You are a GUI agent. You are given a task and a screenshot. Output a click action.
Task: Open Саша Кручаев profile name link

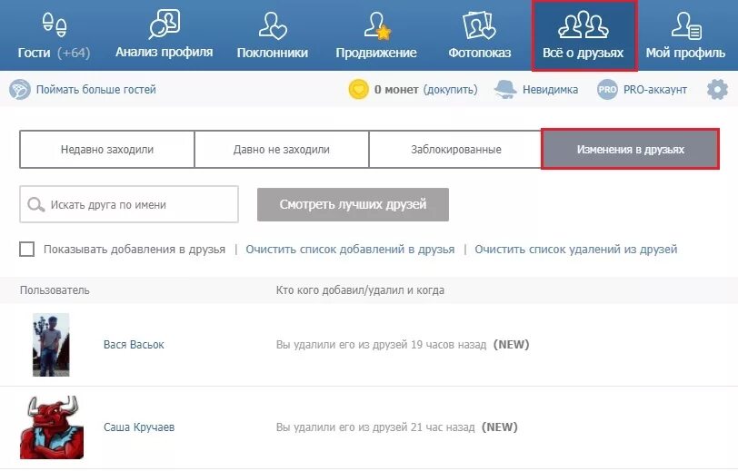pos(138,427)
